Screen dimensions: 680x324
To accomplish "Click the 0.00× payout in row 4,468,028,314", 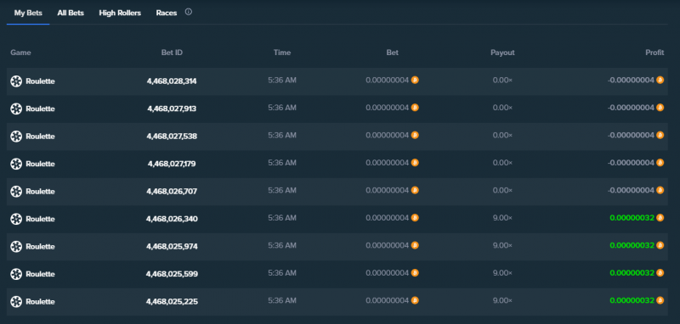I will coord(502,80).
